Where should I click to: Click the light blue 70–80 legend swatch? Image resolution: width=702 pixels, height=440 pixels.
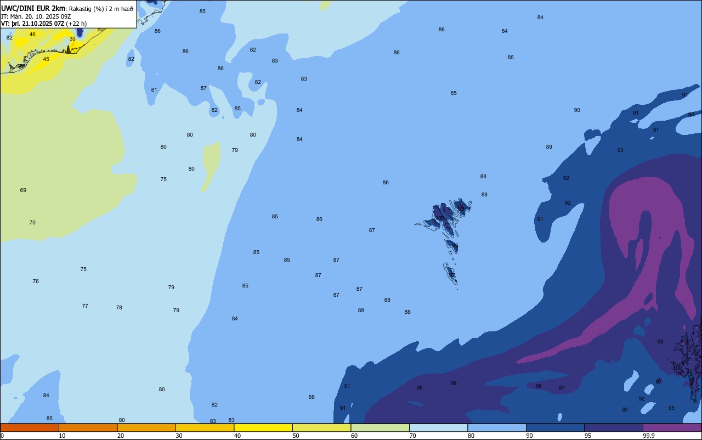click(x=438, y=428)
